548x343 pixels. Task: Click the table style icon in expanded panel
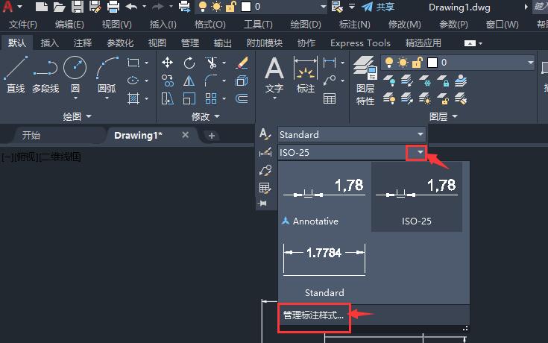pos(265,188)
